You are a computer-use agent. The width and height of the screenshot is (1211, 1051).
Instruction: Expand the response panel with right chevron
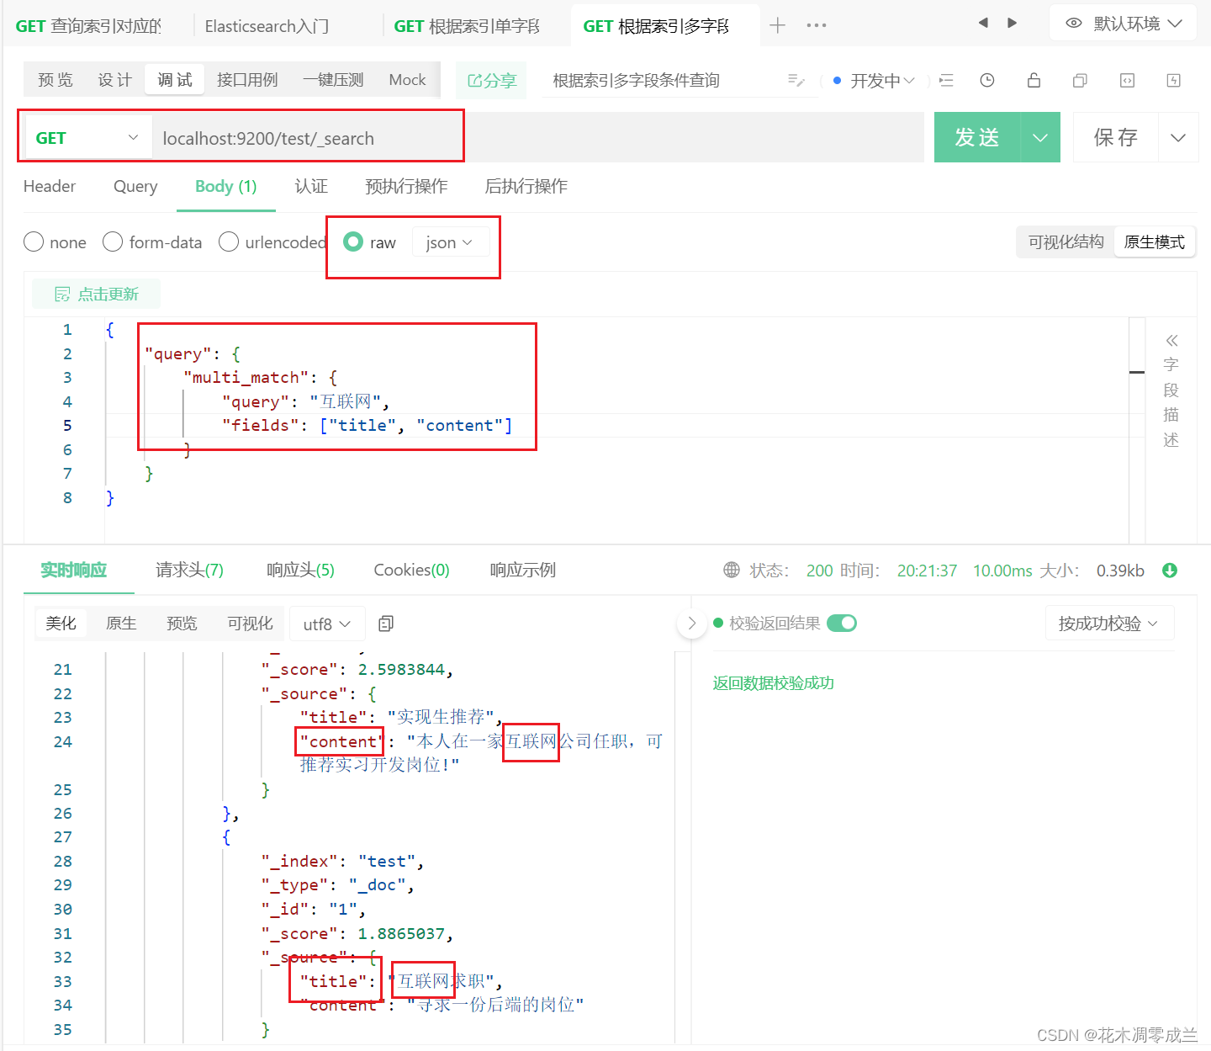tap(692, 624)
